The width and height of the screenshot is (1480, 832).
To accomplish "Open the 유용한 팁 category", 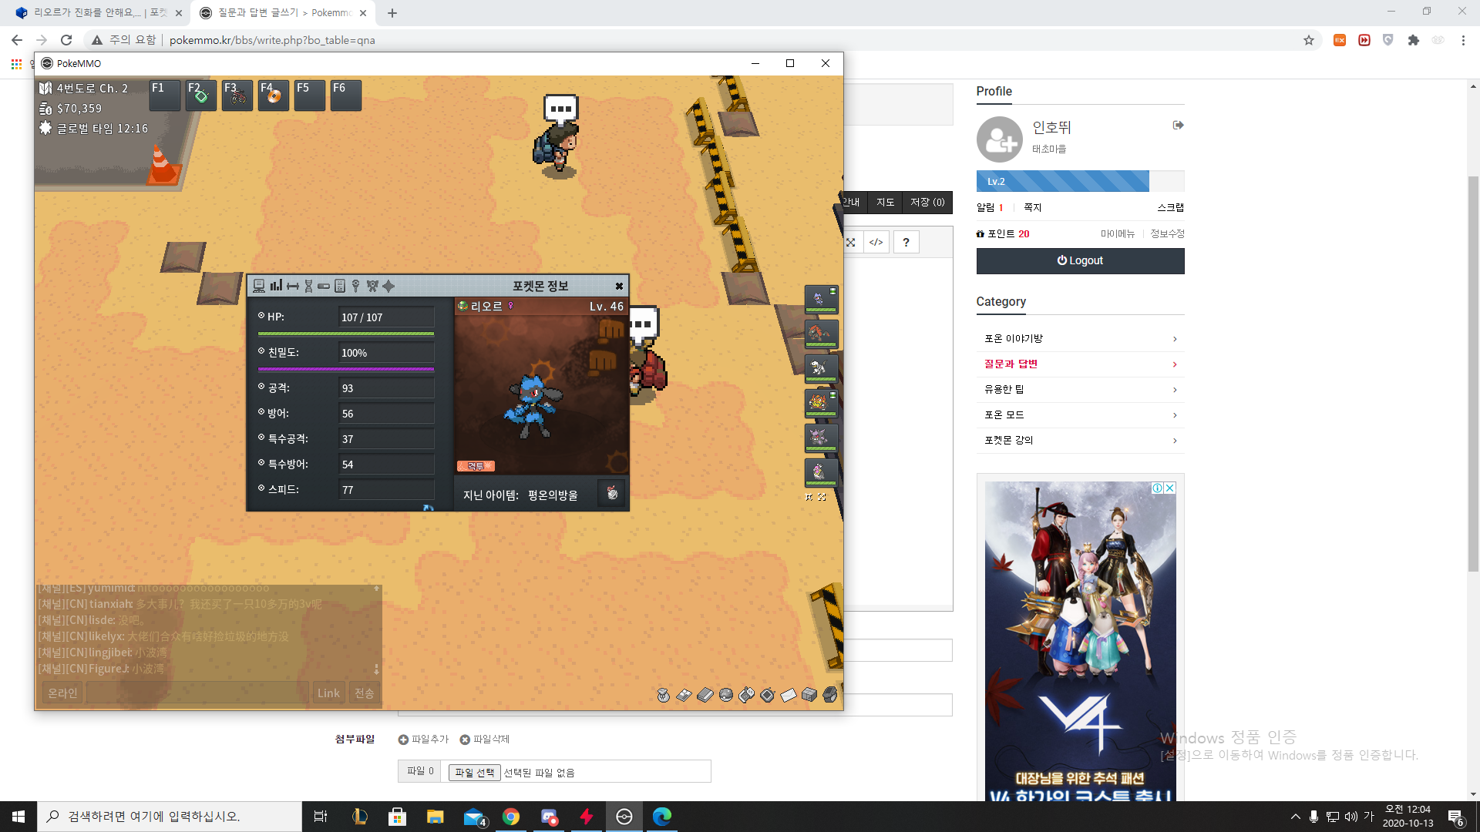I will coord(1004,390).
